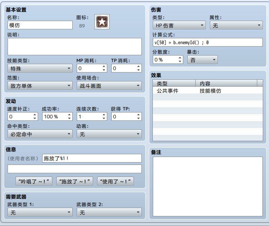This screenshot has width=269, height=226.
Task: Click the 名称 field containing 模仿
Action: click(x=40, y=25)
